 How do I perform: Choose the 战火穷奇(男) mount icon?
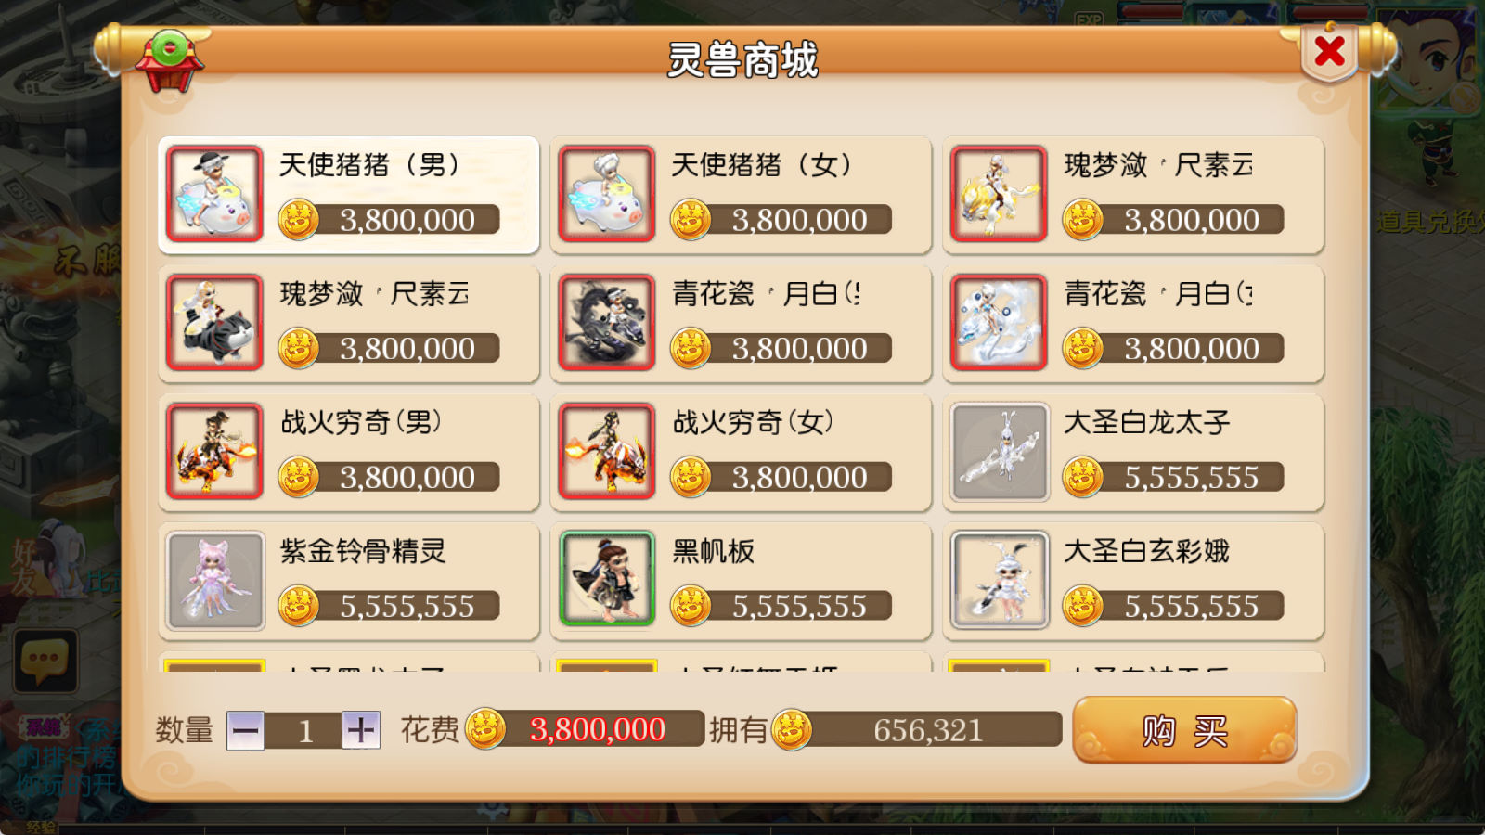pyautogui.click(x=214, y=452)
